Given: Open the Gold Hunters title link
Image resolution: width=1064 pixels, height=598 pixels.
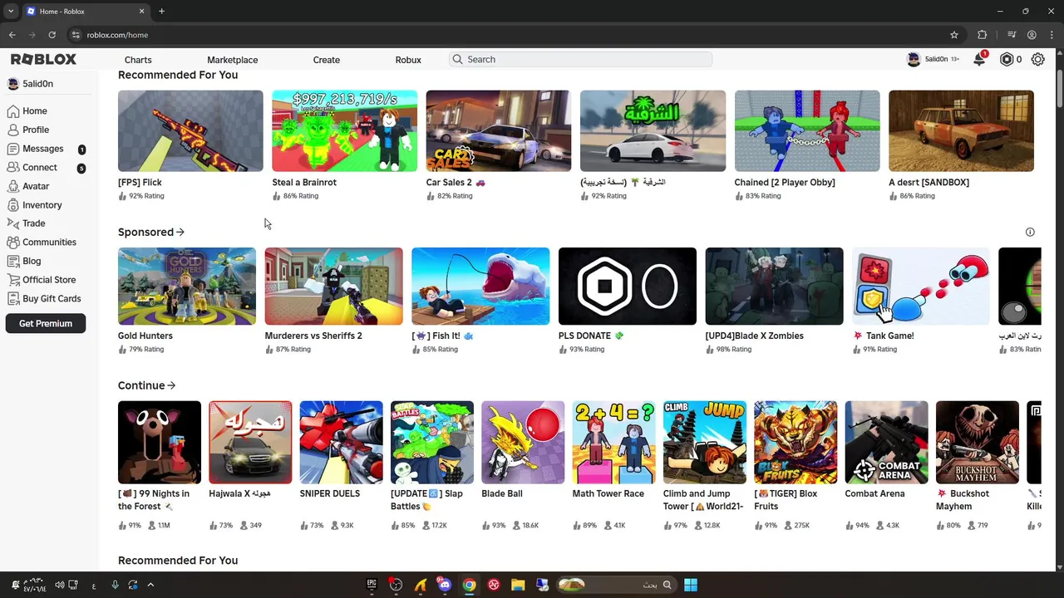Looking at the screenshot, I should point(145,336).
